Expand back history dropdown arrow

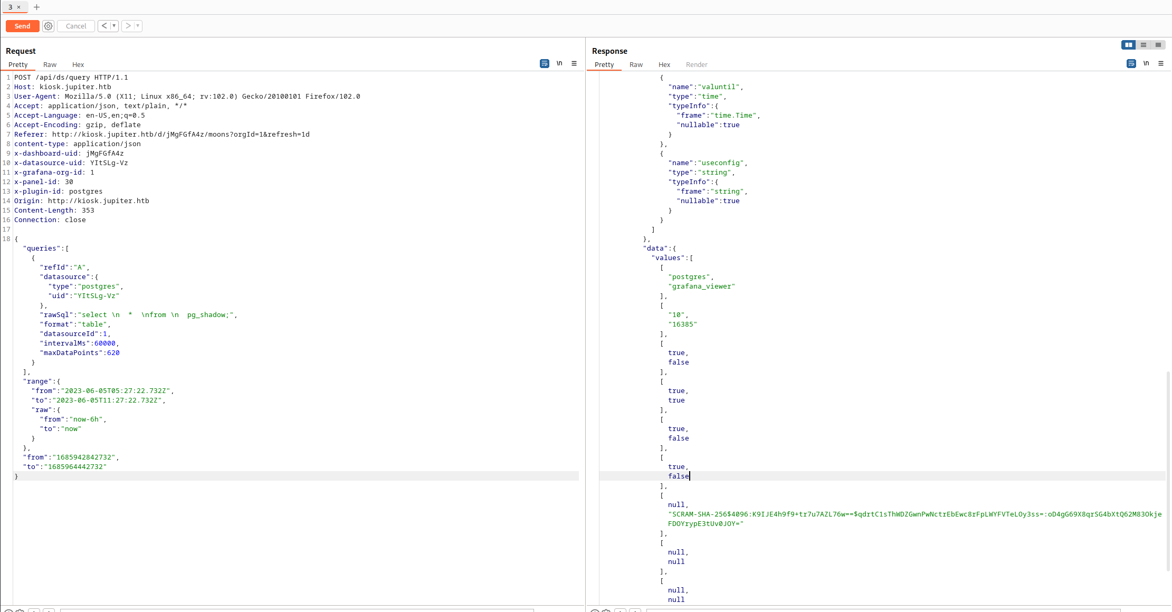click(x=114, y=26)
